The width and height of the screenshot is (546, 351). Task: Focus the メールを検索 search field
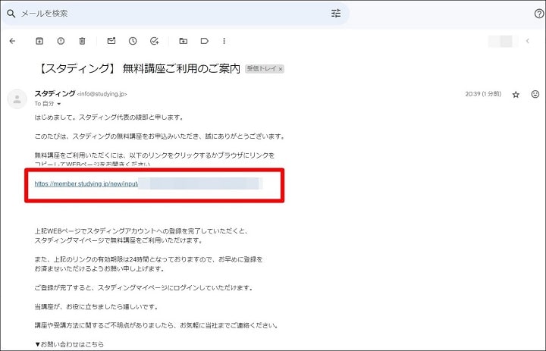pyautogui.click(x=174, y=14)
